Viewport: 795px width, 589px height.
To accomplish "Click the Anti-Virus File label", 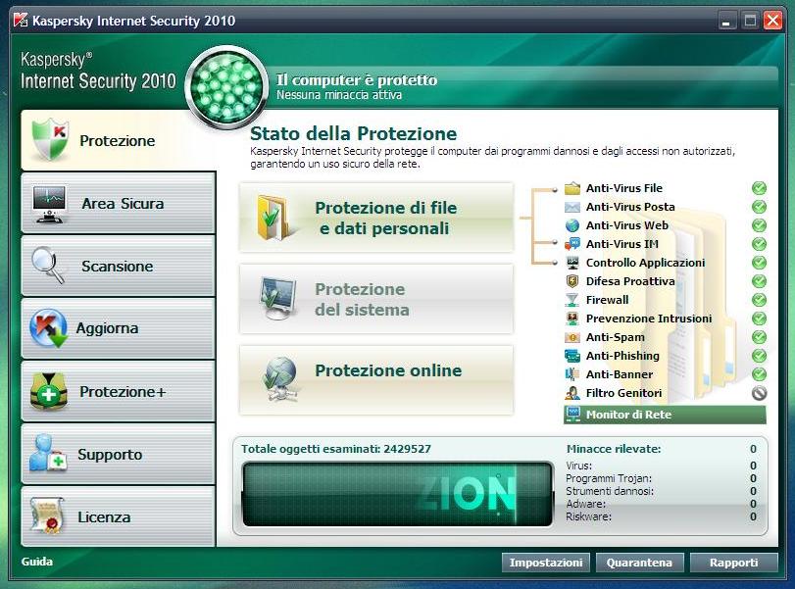I will tap(624, 188).
